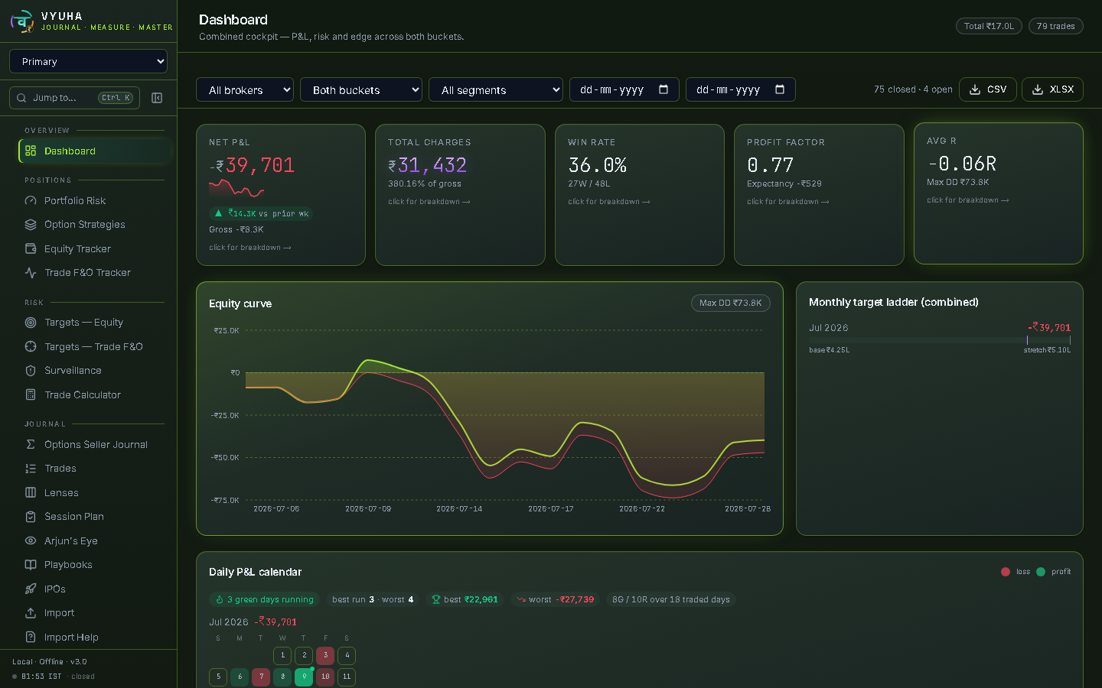Expand the All brokers filter
The width and height of the screenshot is (1102, 688).
coord(245,89)
